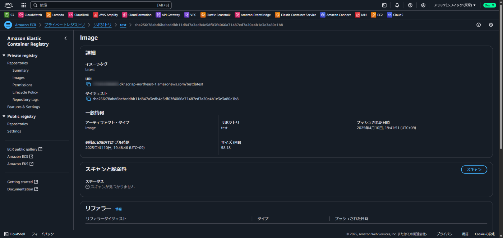Image resolution: width=503 pixels, height=238 pixels.
Task: Open Amazon ECS external link
Action: pos(20,157)
